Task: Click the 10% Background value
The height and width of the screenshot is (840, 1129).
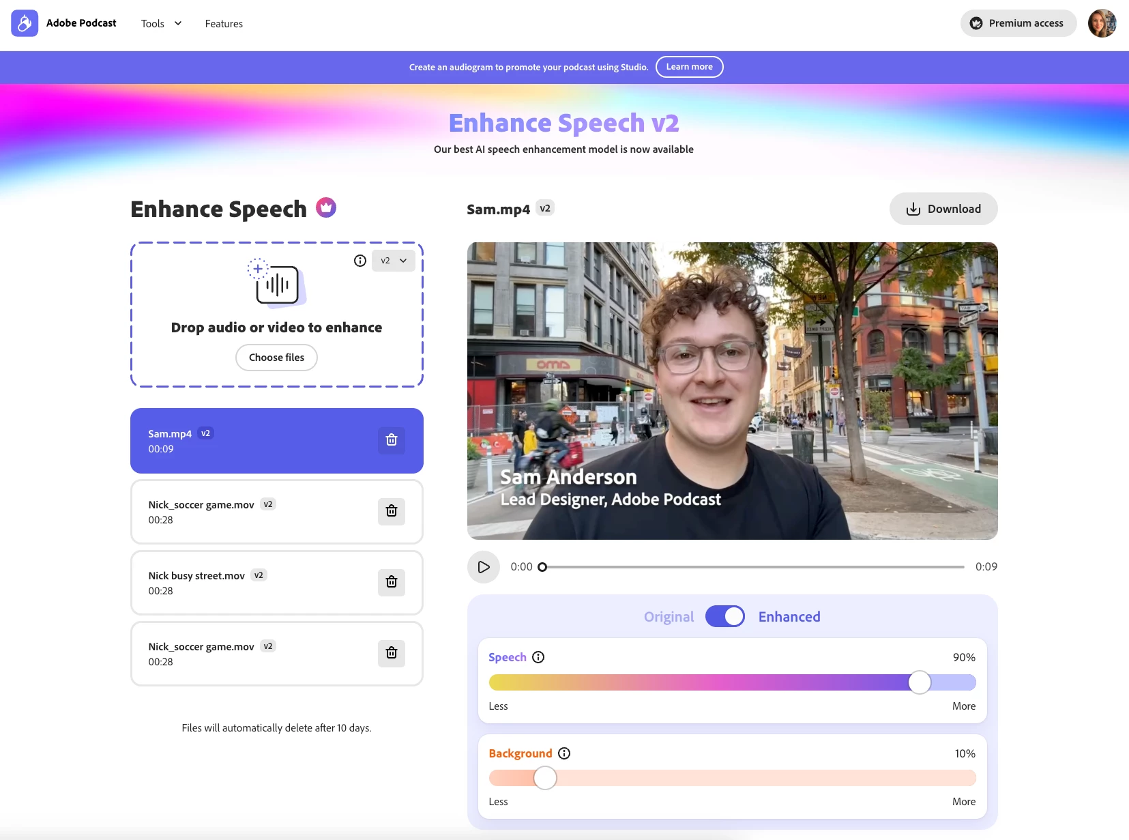Action: pos(965,753)
